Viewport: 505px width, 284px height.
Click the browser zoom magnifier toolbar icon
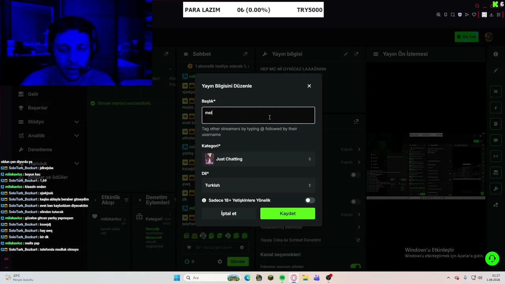click(438, 15)
